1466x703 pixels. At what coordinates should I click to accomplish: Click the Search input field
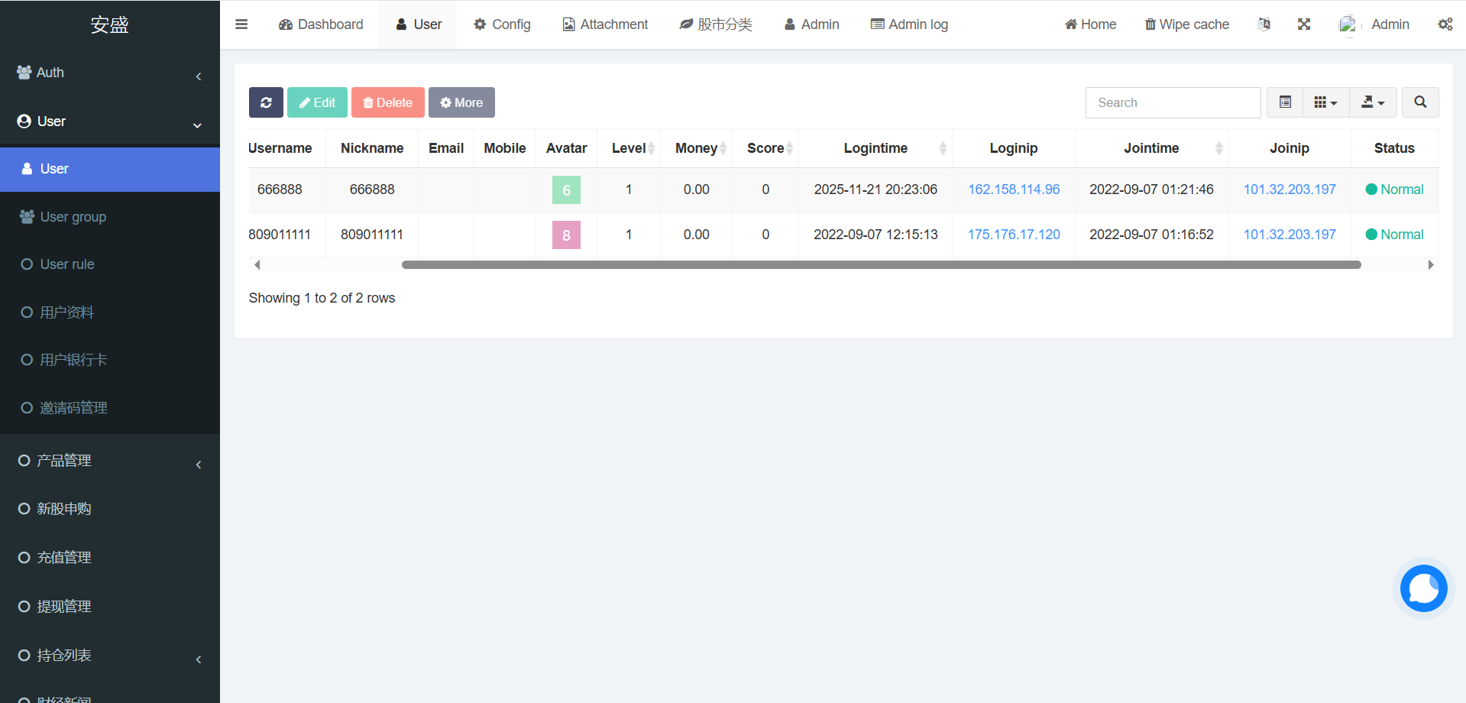coord(1173,102)
